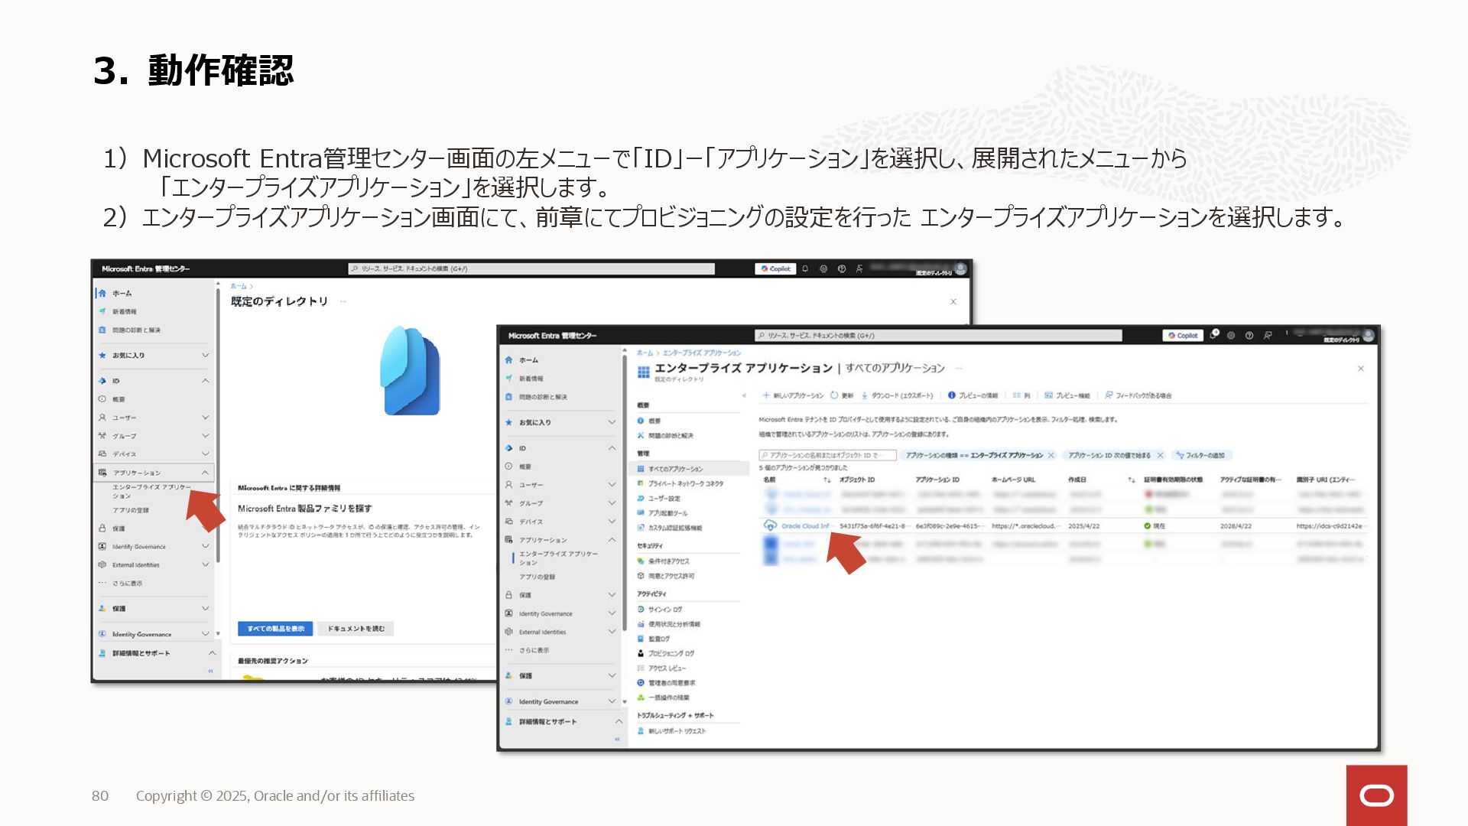This screenshot has height=826, width=1468.
Task: Sort by the 作成日 column header
Action: click(1077, 480)
